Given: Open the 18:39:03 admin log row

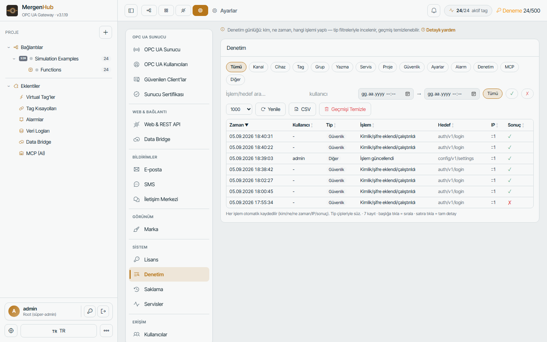Looking at the screenshot, I should tap(379, 158).
